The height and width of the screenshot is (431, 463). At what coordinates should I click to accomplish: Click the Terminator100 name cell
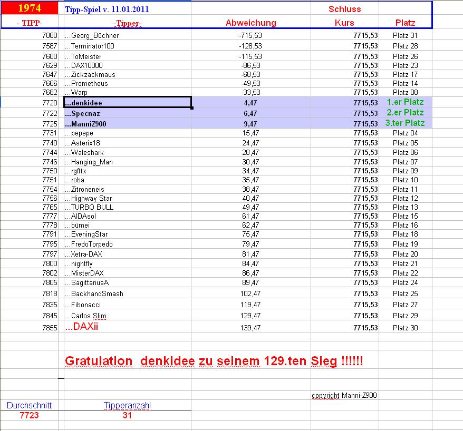coord(128,46)
